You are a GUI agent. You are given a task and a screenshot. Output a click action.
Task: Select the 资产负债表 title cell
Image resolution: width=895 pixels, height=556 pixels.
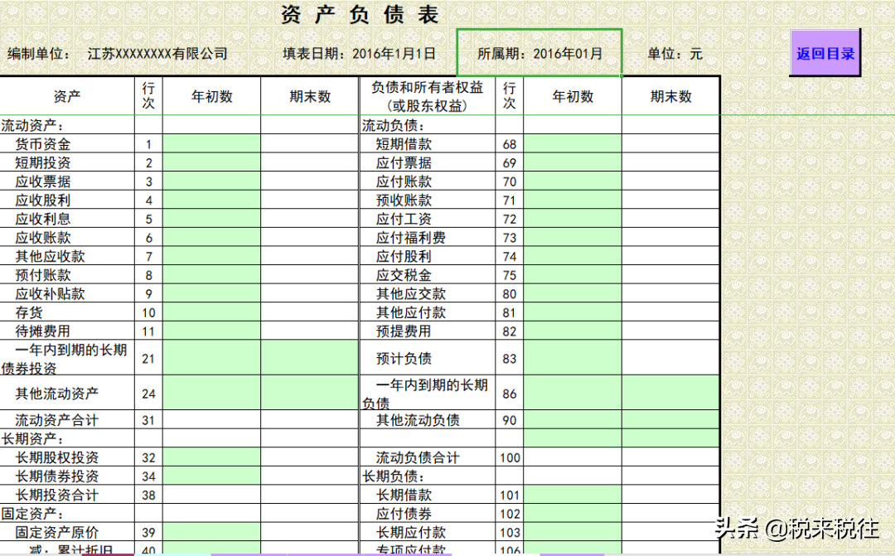356,14
